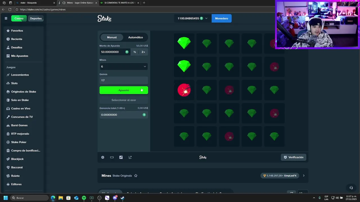Expand the balance currency dropdown
The image size is (360, 202).
click(206, 19)
